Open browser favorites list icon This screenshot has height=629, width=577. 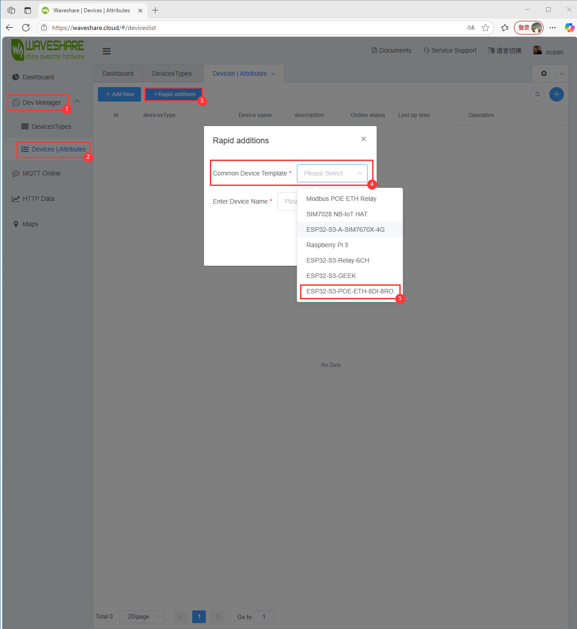[505, 28]
